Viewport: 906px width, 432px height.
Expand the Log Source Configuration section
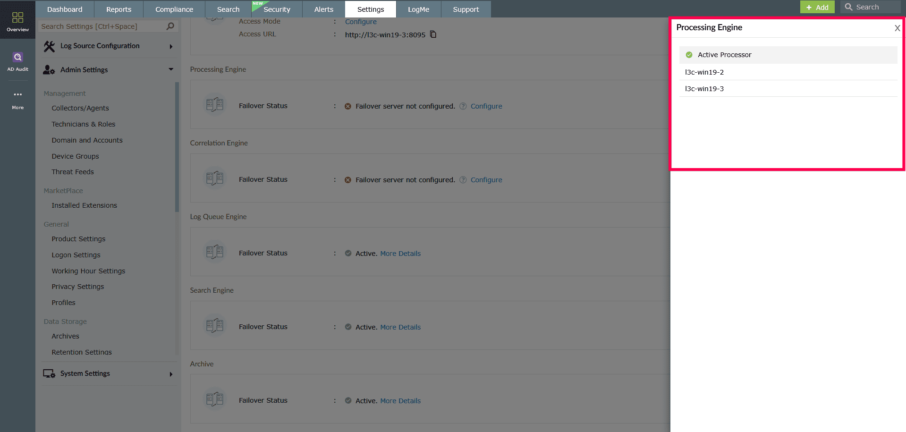171,46
